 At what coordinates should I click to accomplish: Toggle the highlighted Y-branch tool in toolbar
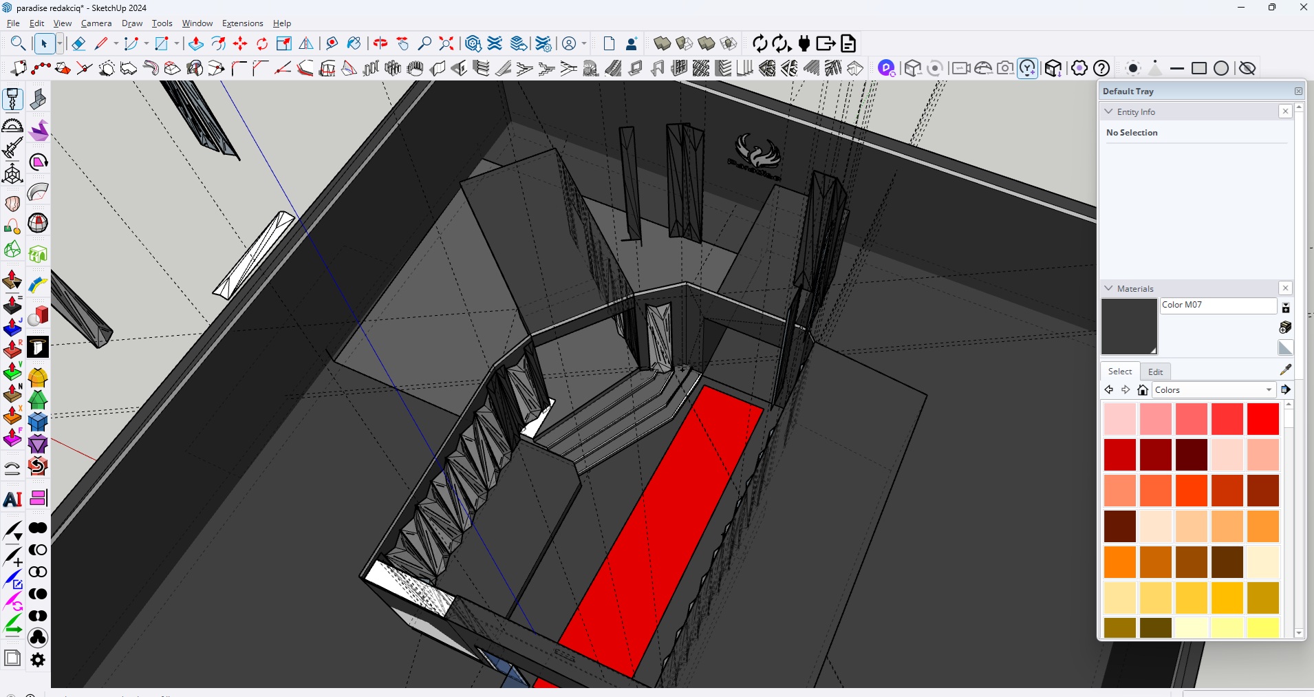(x=1027, y=68)
